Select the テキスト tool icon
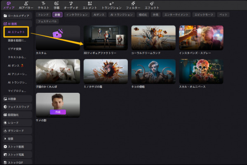This screenshot has width=247, height=165. coord(43,3)
